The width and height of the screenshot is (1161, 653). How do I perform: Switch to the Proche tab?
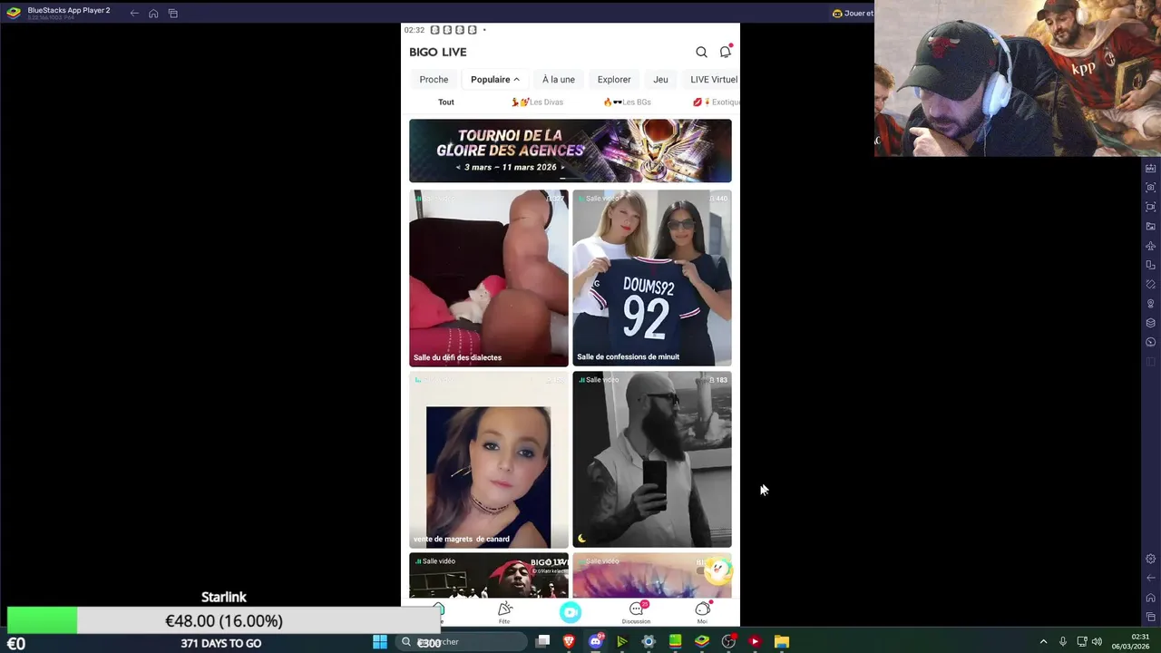pyautogui.click(x=434, y=79)
